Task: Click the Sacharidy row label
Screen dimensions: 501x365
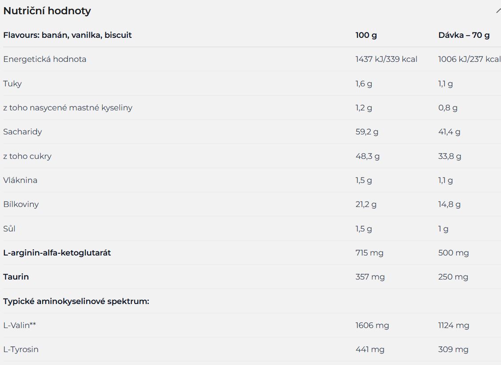Action: tap(22, 132)
